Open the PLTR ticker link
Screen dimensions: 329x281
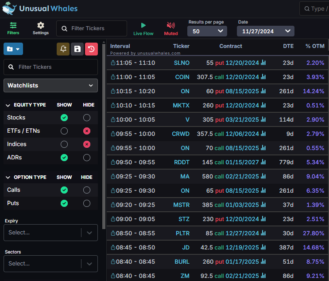182,233
